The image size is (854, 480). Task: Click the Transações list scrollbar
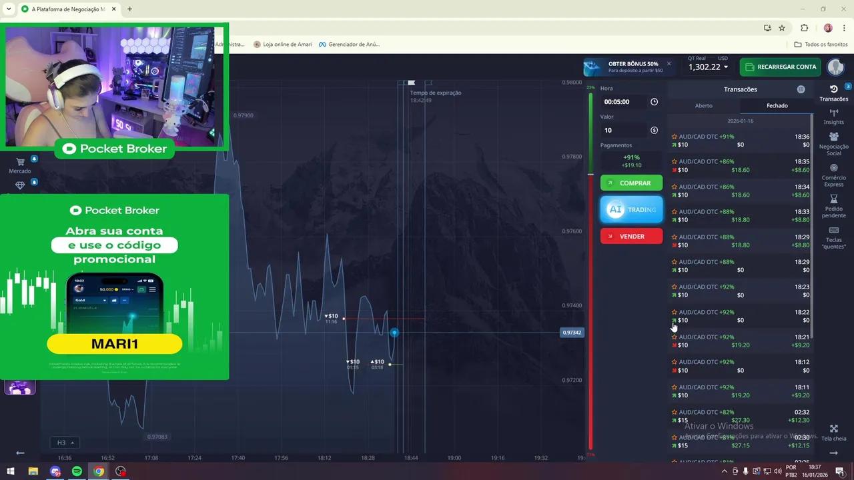(x=812, y=227)
